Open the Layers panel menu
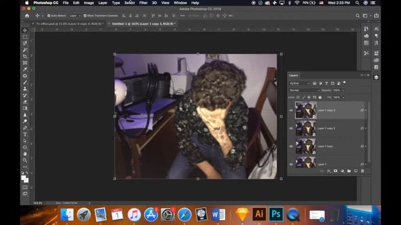The image size is (401, 225). click(368, 75)
